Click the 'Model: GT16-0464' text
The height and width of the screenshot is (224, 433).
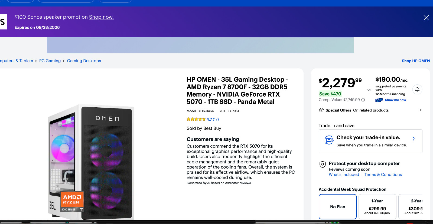click(x=200, y=111)
